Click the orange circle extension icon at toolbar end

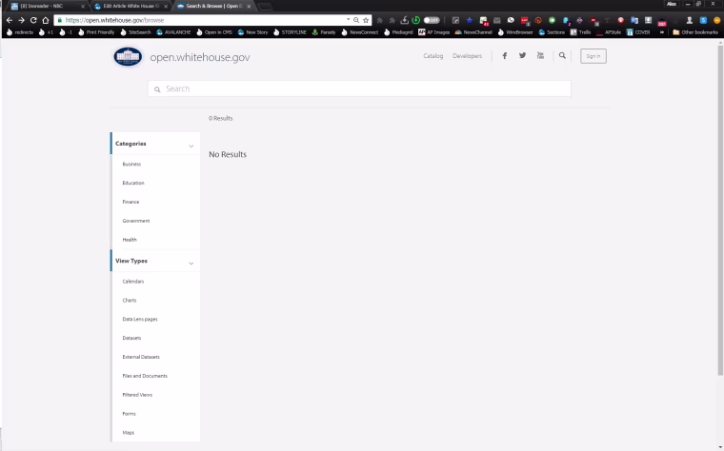pyautogui.click(x=717, y=20)
